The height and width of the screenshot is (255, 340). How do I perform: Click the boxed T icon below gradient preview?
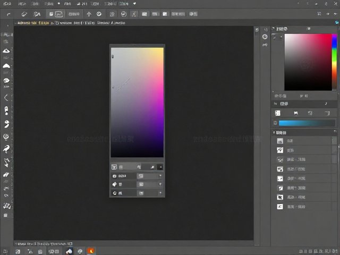click(114, 167)
